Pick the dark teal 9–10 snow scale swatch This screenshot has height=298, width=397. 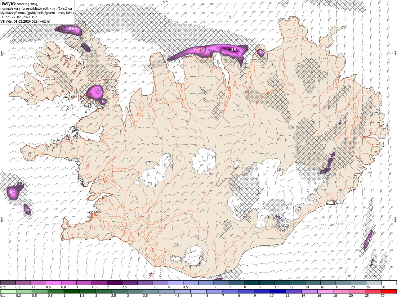click(267, 283)
